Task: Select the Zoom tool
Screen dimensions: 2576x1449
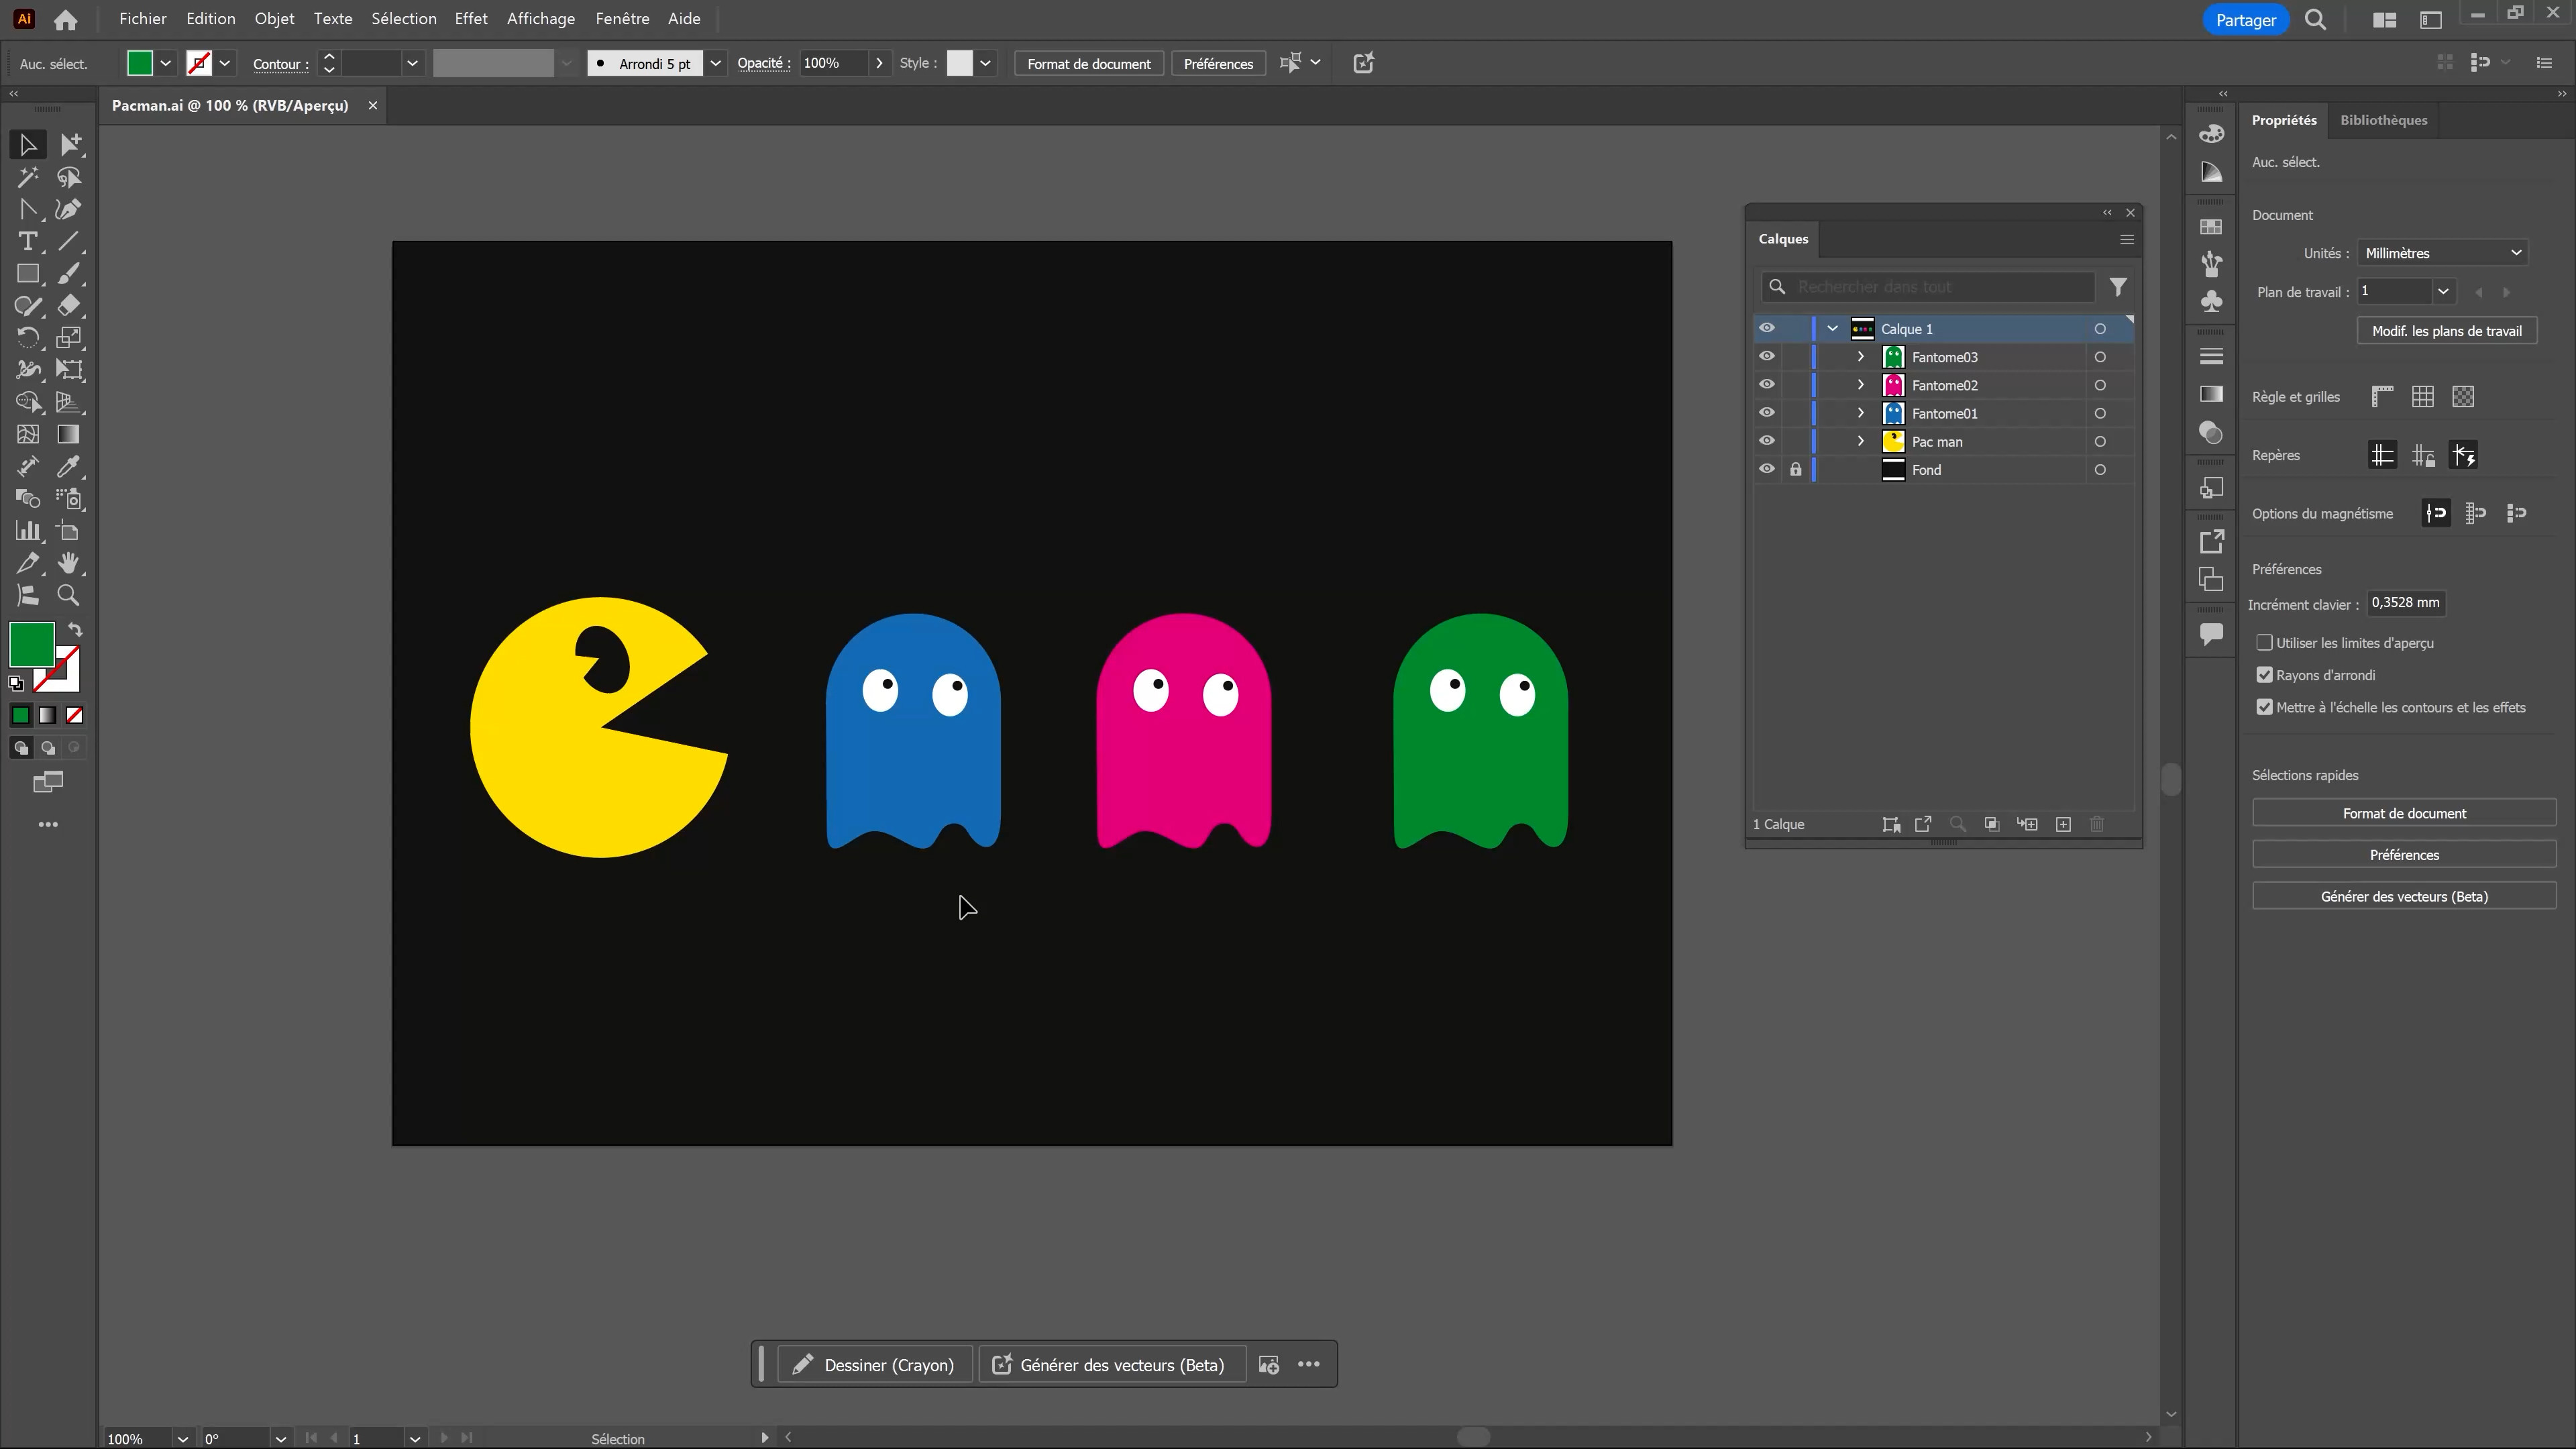Action: tap(69, 595)
